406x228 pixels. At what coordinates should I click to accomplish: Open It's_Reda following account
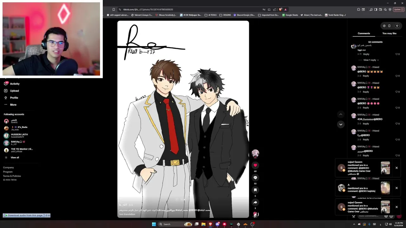click(16, 128)
